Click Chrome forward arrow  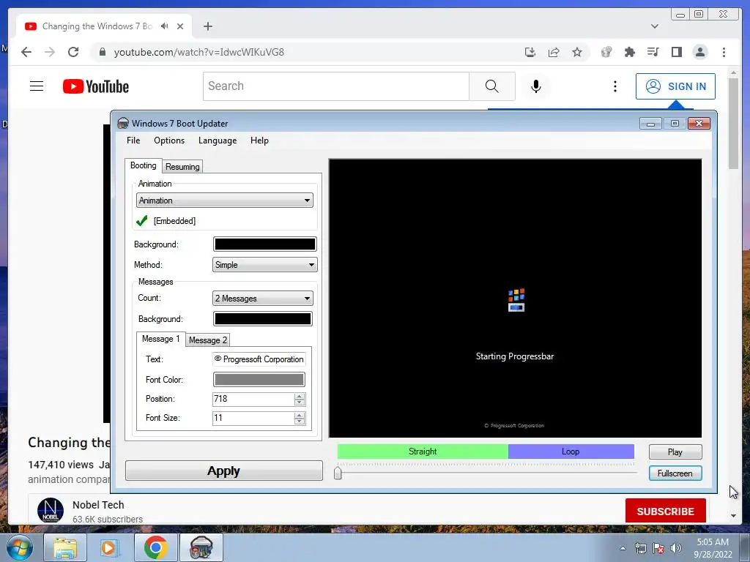pos(50,52)
